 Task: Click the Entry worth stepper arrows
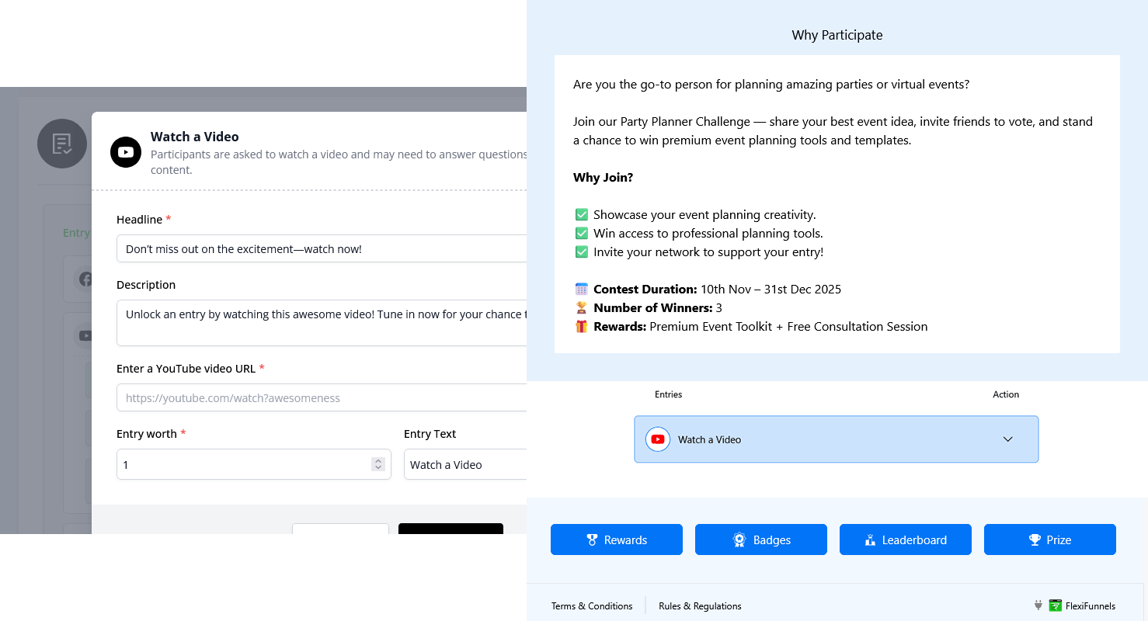378,464
